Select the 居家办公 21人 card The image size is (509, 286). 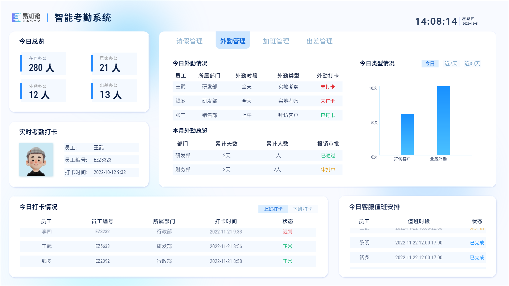(114, 64)
